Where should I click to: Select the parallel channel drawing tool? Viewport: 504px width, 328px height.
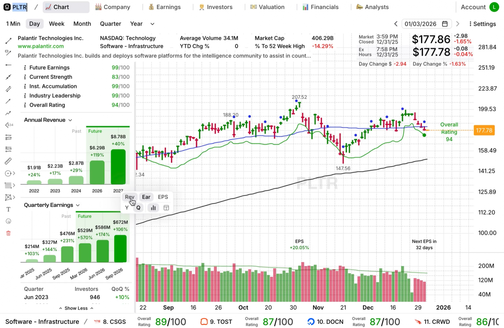8,89
